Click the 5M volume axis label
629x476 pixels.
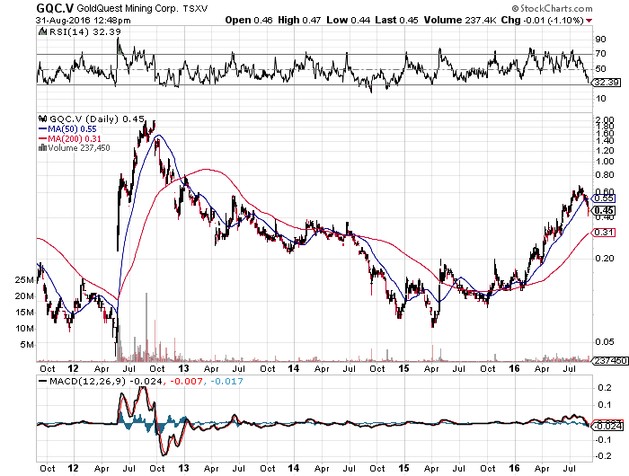pyautogui.click(x=27, y=345)
